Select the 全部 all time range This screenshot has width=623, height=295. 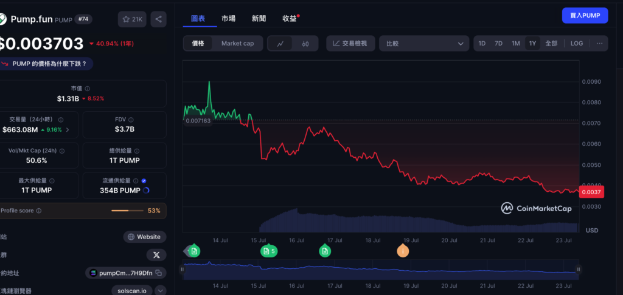551,44
